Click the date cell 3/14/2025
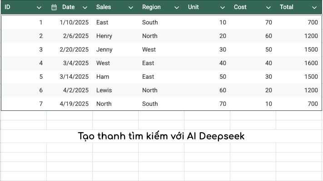This screenshot has height=181, width=323. [x=70, y=76]
